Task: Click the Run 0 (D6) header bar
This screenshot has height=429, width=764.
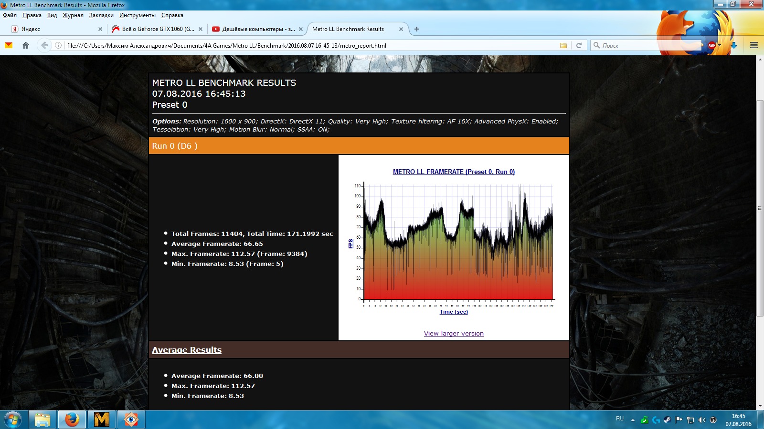Action: point(359,146)
